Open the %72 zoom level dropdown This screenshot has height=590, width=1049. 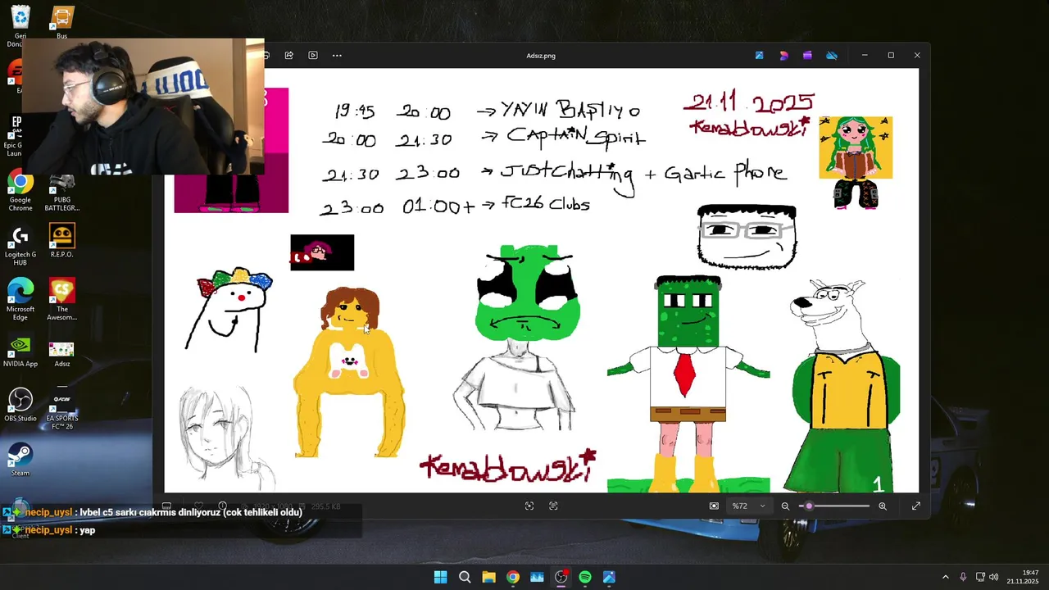[x=749, y=506]
